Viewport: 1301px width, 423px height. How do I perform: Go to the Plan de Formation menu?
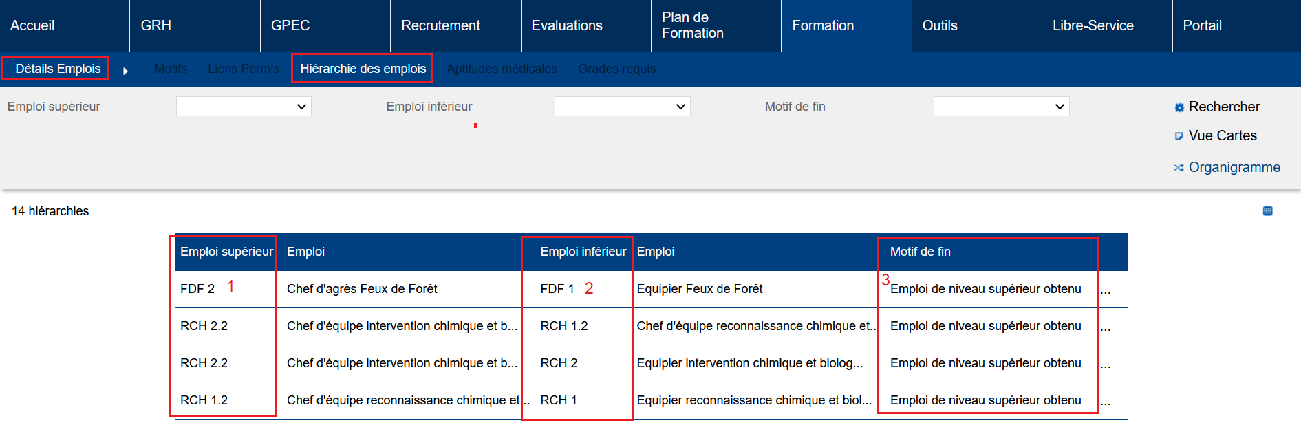pos(692,25)
